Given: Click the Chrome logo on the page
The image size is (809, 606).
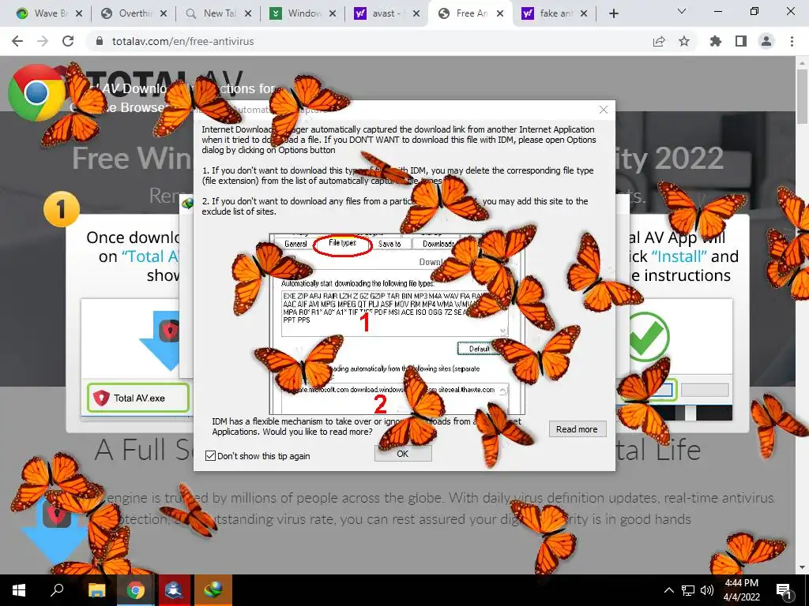Looking at the screenshot, I should pos(36,93).
